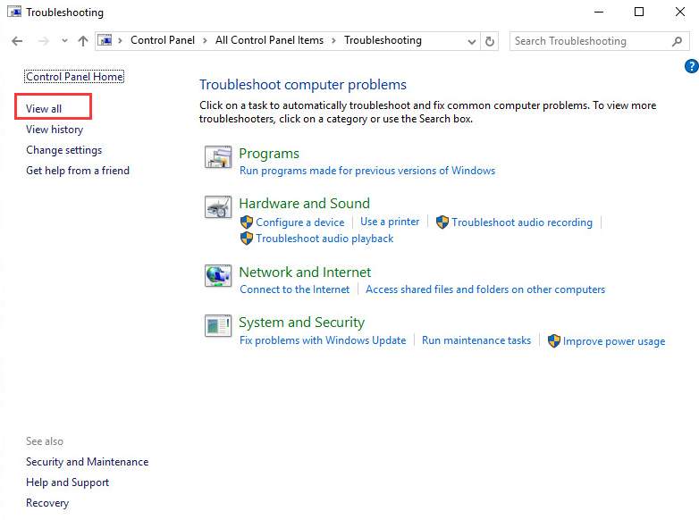Click the Troubleshooting title bar icon
The width and height of the screenshot is (699, 520).
click(x=13, y=12)
